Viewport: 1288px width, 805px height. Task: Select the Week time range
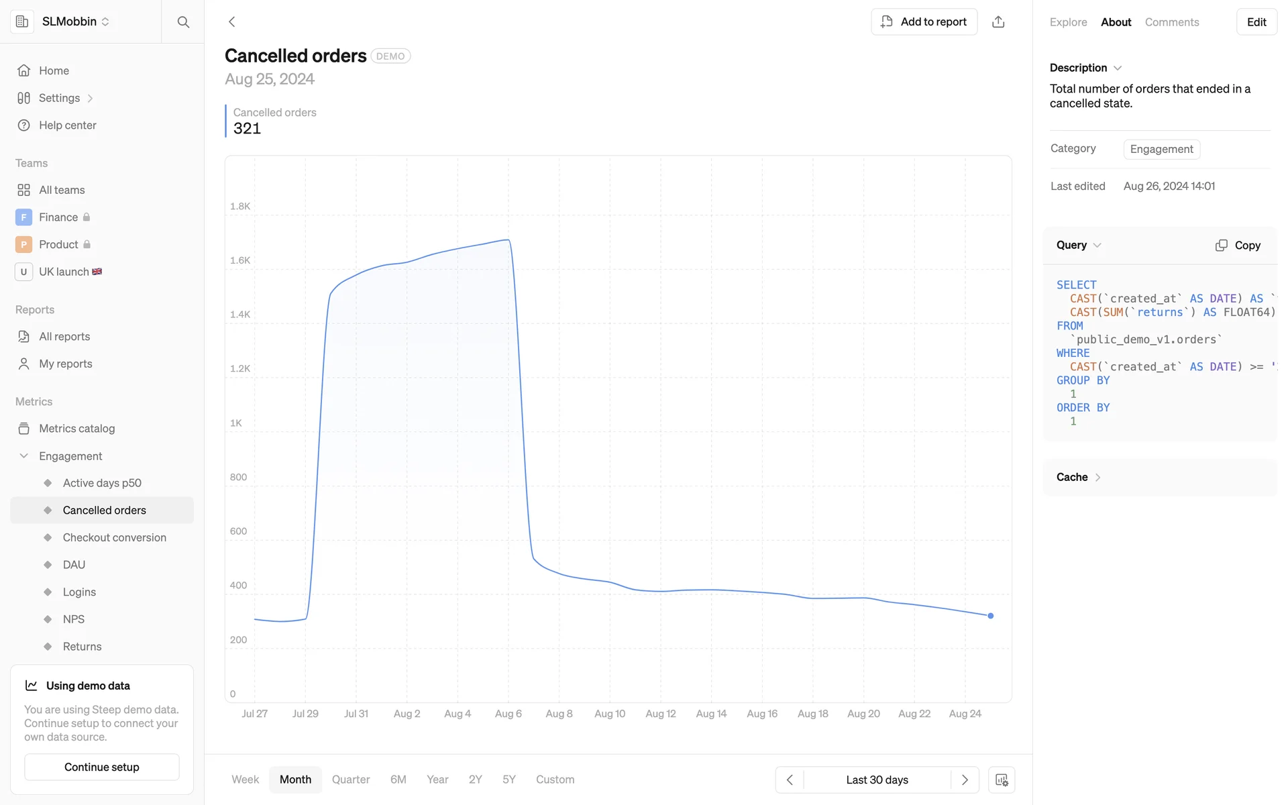click(245, 780)
